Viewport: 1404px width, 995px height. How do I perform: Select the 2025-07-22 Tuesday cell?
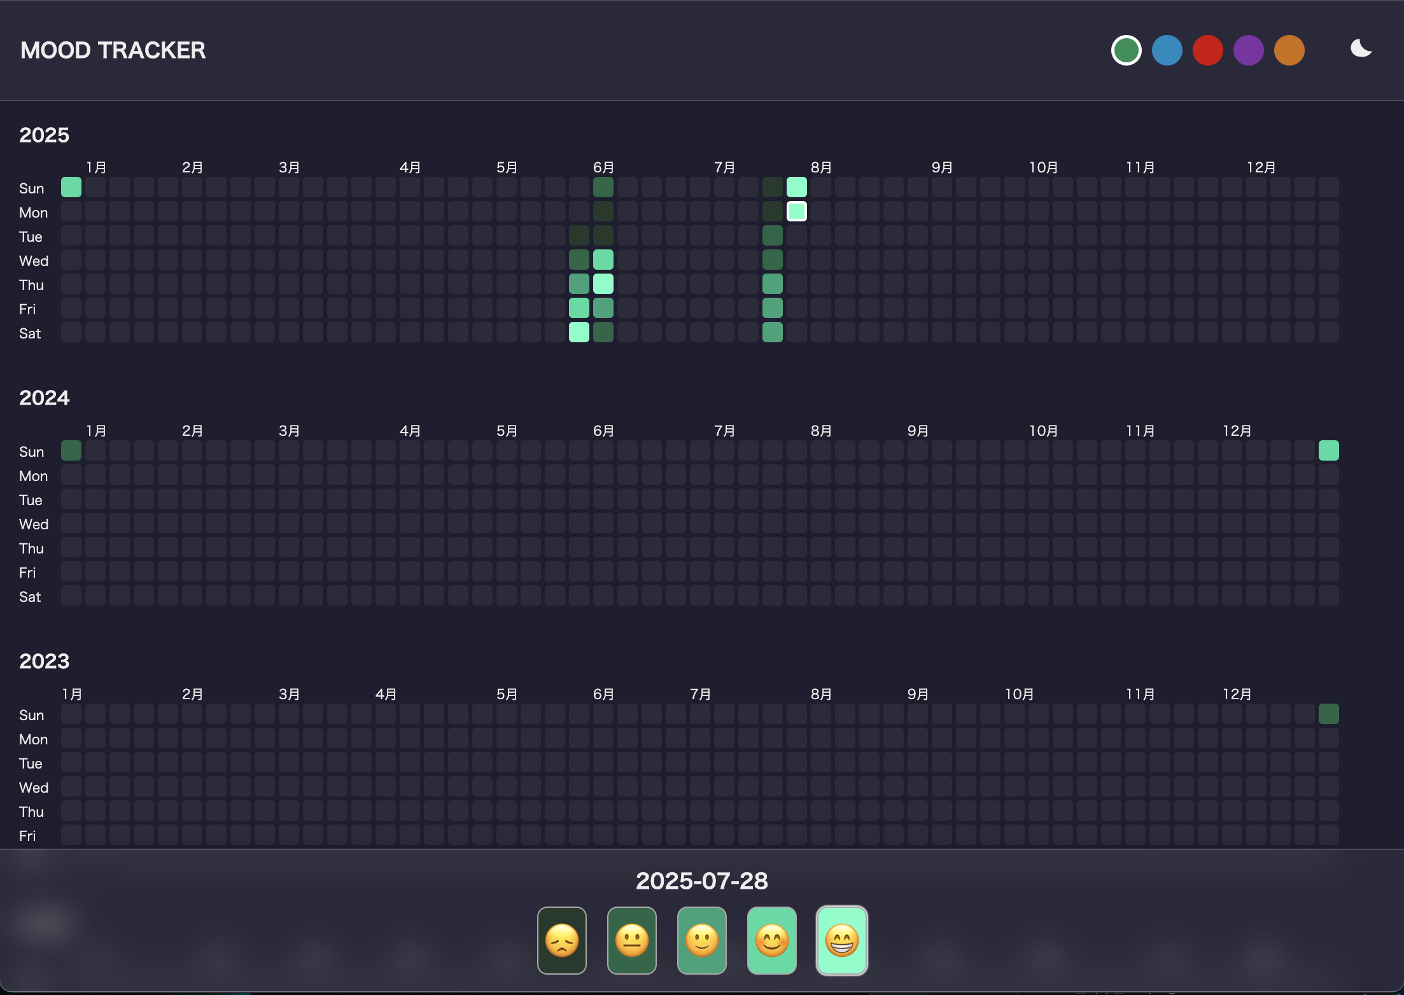pyautogui.click(x=773, y=235)
